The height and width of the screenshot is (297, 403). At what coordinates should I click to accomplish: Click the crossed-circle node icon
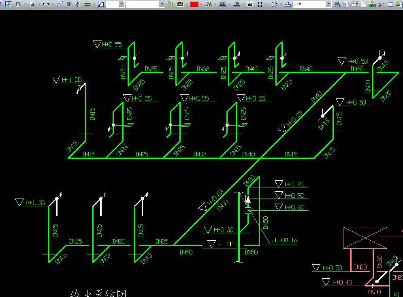[x=69, y=4]
